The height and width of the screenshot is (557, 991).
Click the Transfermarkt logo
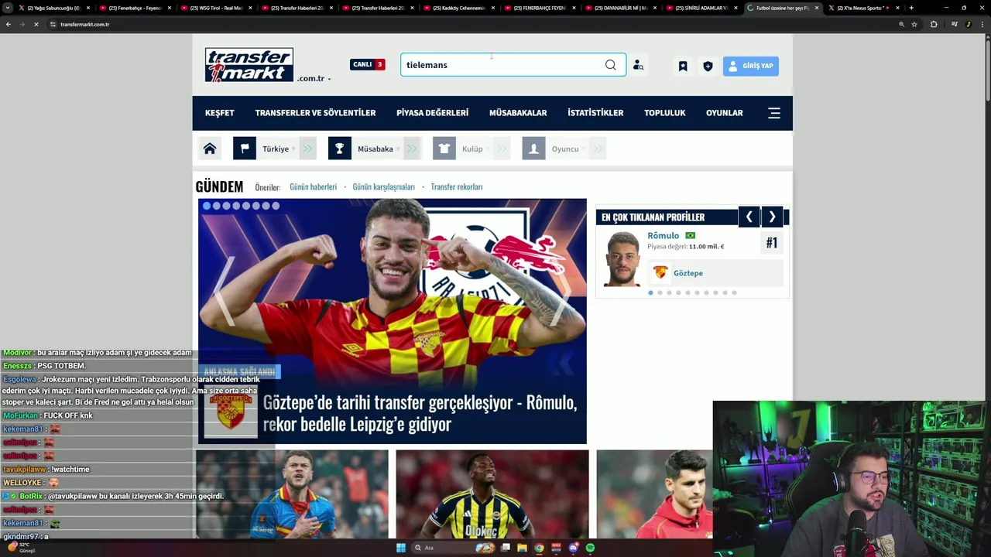(x=249, y=65)
